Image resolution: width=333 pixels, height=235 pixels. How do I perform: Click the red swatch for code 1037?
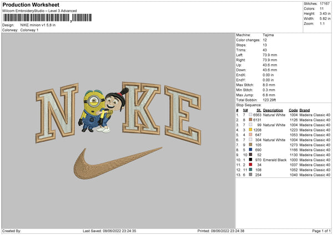251,165
